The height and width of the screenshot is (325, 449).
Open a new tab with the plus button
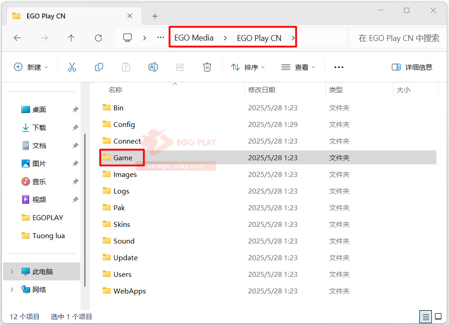point(155,16)
